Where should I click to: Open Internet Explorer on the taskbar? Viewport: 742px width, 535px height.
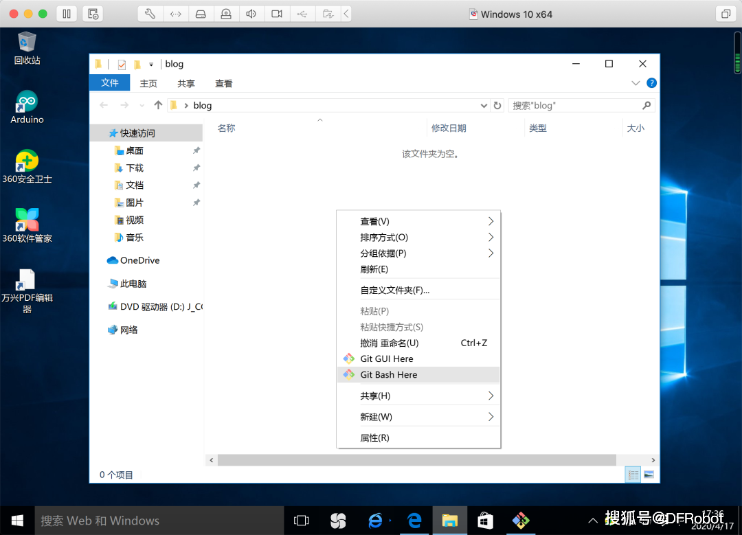tap(375, 521)
